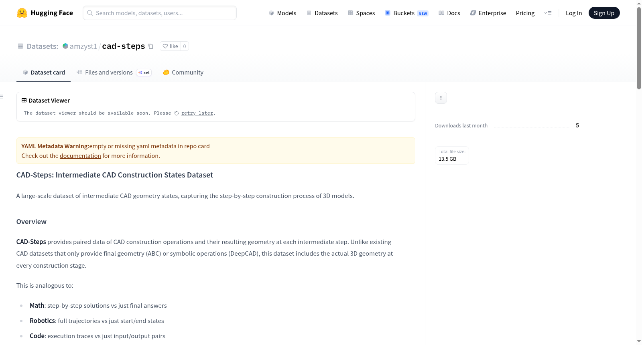
Task: Click the Dataset Viewer heading
Action: [49, 101]
